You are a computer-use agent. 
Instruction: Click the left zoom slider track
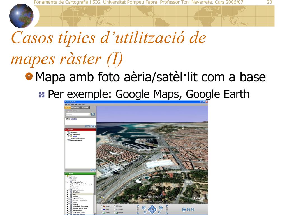coord(138,209)
